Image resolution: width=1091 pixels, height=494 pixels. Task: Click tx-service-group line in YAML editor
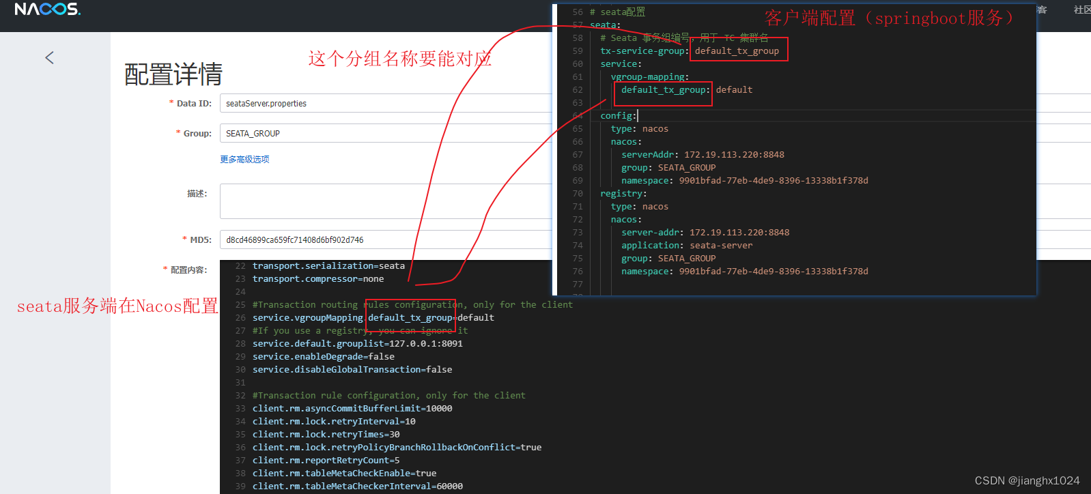coord(690,51)
